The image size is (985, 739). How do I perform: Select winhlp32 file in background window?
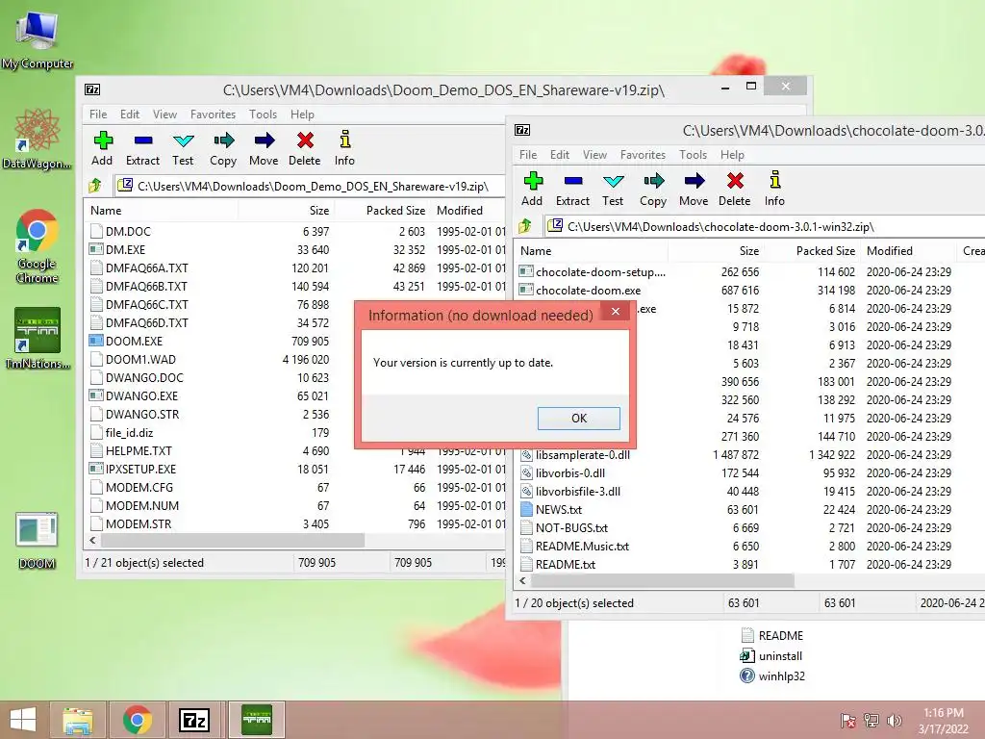(773, 676)
